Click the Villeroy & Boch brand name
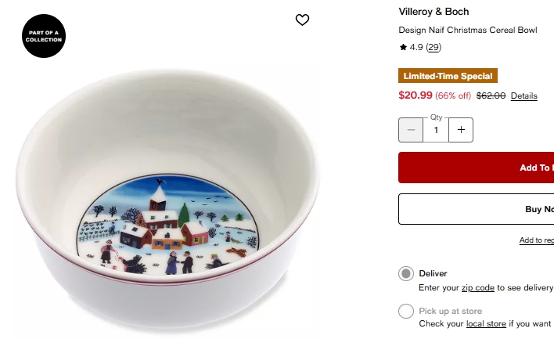This screenshot has height=339, width=554. [x=433, y=12]
